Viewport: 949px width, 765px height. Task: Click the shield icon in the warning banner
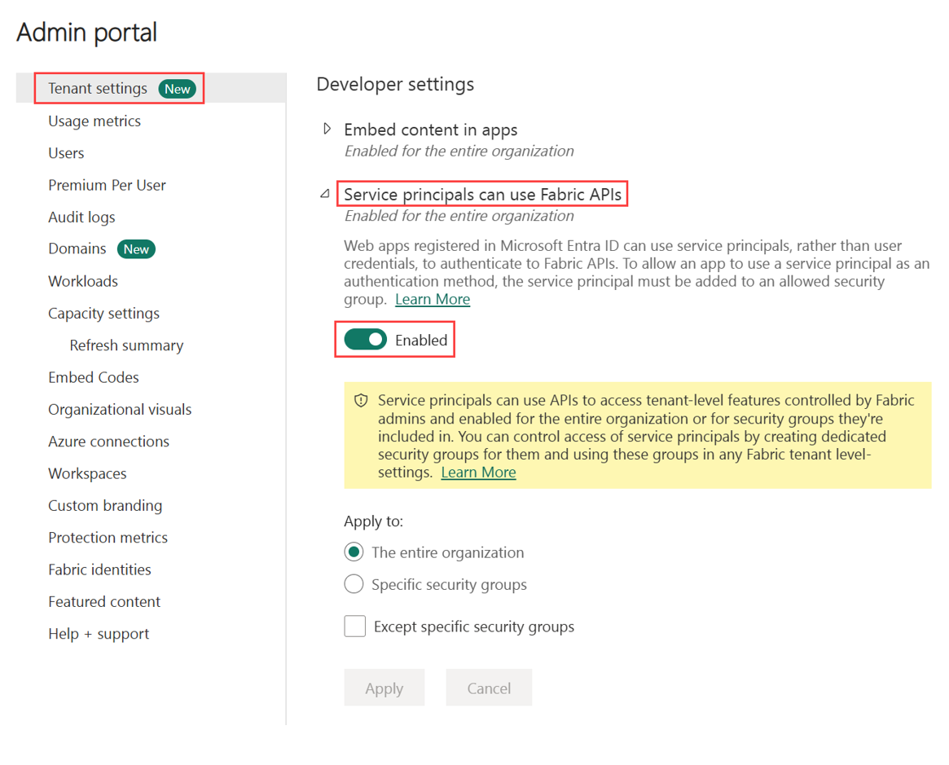point(359,400)
